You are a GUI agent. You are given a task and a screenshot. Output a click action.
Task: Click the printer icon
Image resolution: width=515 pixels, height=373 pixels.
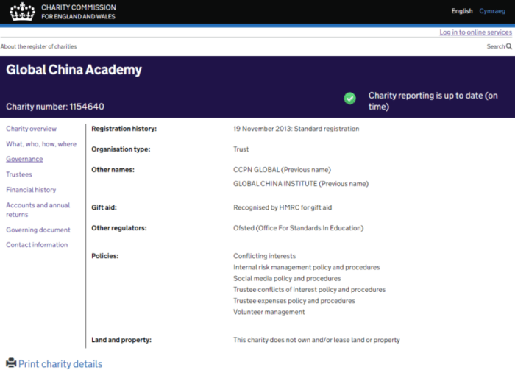(x=11, y=363)
